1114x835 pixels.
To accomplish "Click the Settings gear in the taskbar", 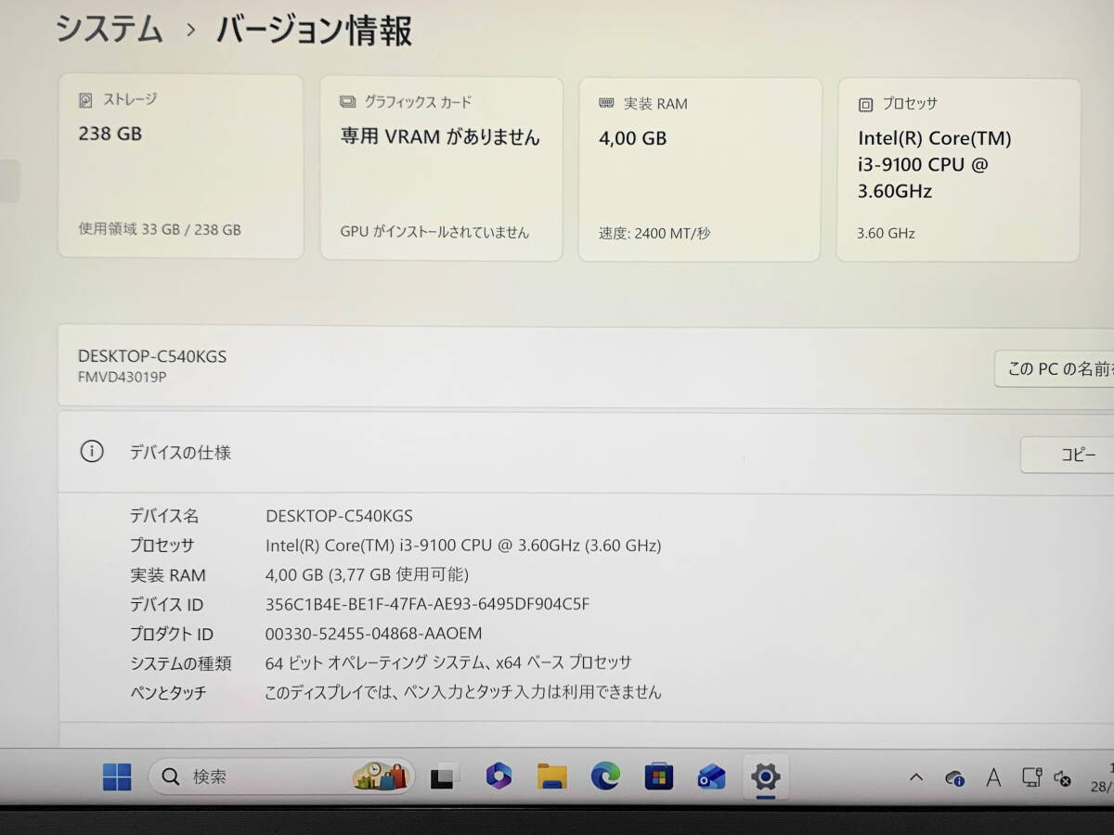I will 765,777.
